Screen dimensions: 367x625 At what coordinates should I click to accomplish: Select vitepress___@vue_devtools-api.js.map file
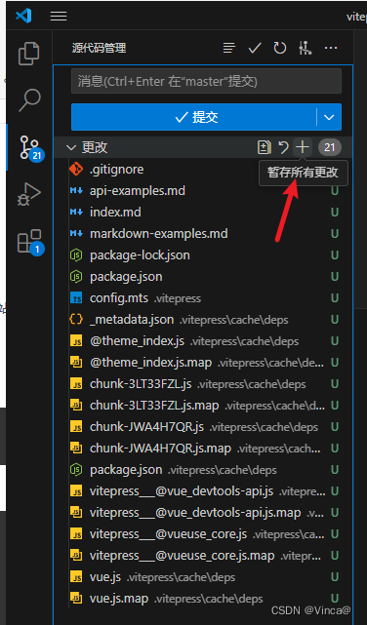203,513
